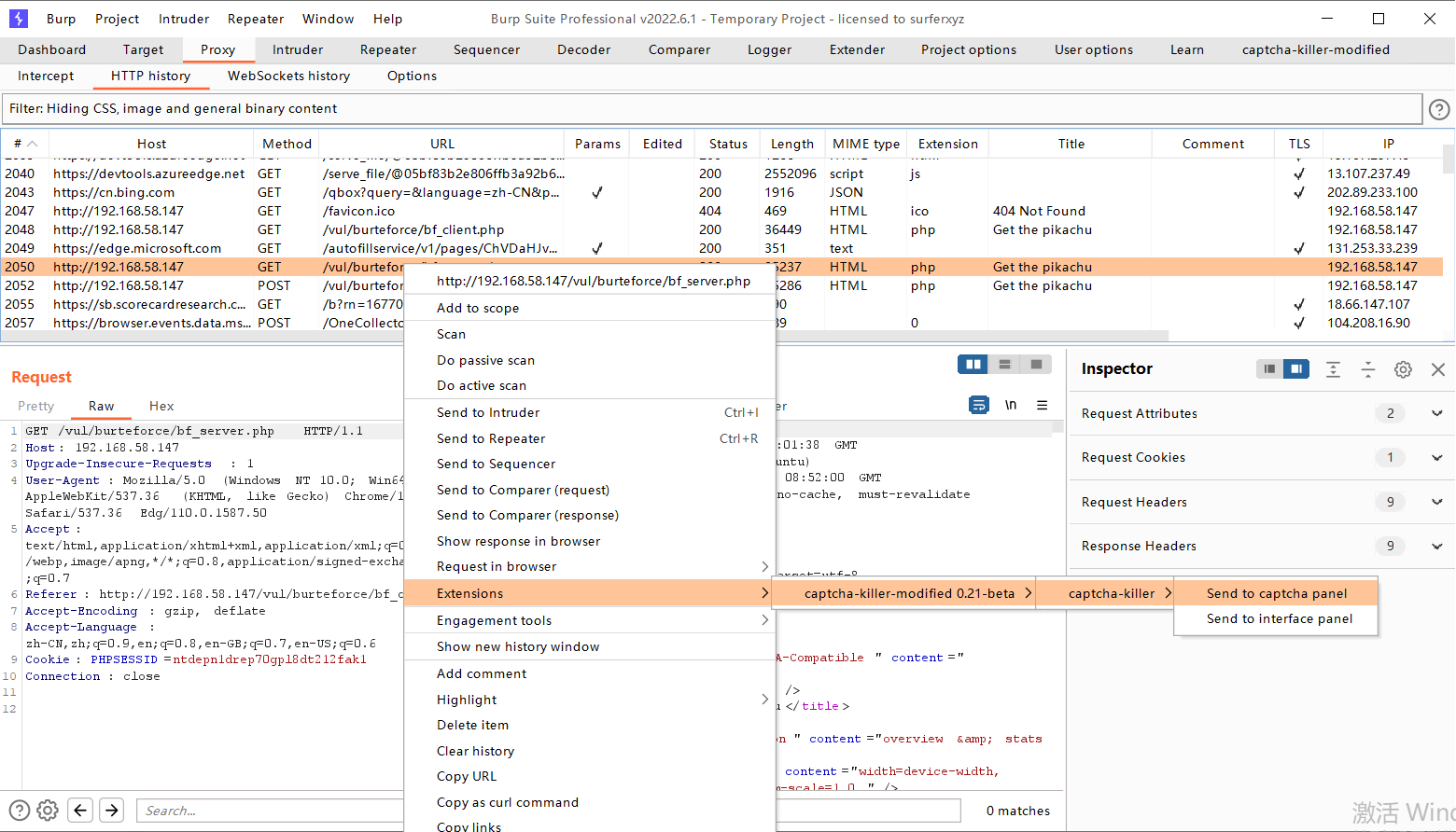This screenshot has height=832, width=1456.
Task: Expand all Inspector sections icon
Action: pyautogui.click(x=1333, y=369)
